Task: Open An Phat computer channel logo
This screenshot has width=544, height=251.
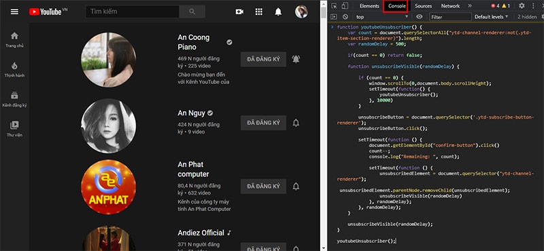Action: (x=109, y=187)
